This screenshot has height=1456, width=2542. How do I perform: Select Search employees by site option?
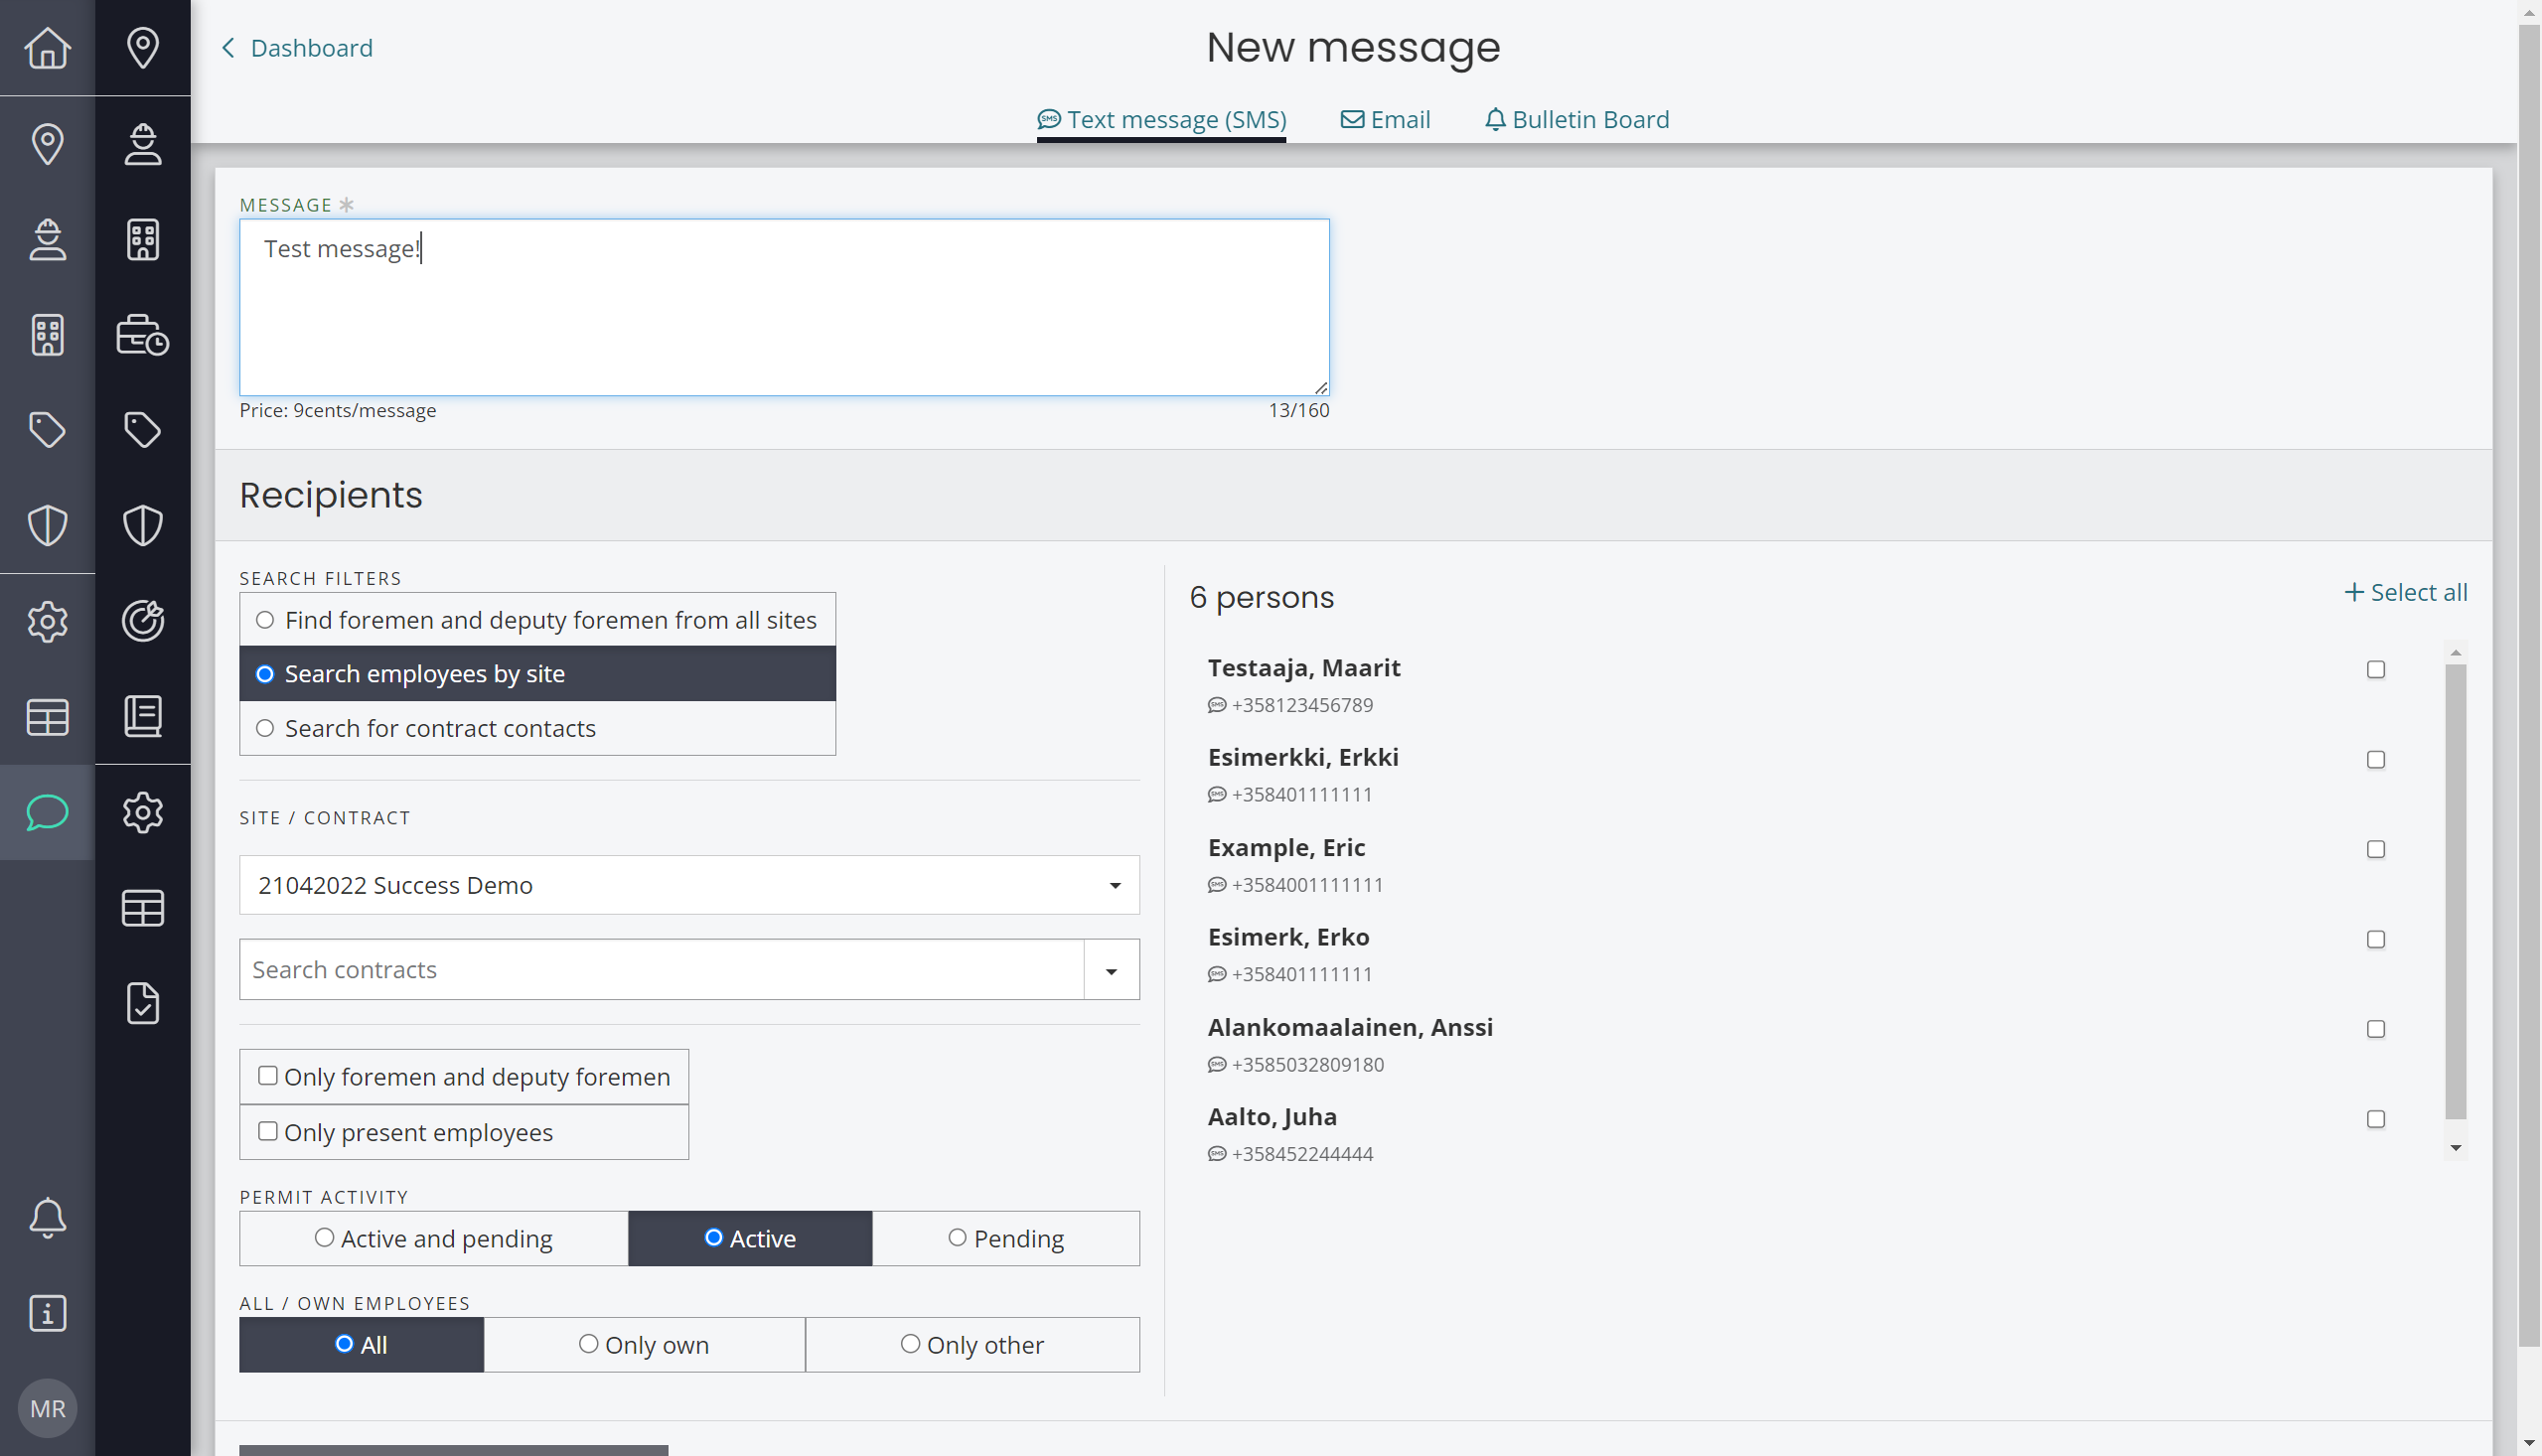(537, 674)
